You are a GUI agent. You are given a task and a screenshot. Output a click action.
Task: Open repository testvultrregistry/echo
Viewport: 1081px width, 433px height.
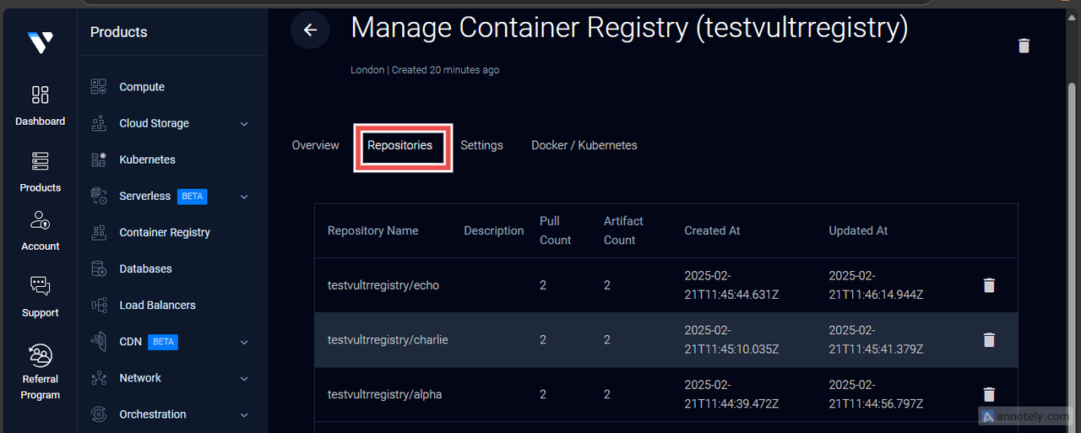coord(383,285)
